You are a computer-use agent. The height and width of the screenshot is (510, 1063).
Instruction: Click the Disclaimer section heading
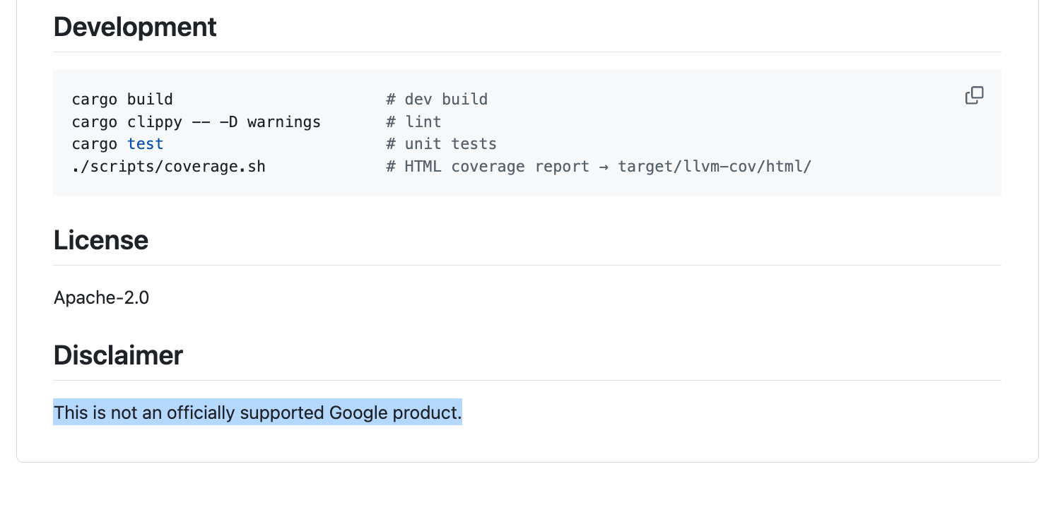click(x=118, y=355)
